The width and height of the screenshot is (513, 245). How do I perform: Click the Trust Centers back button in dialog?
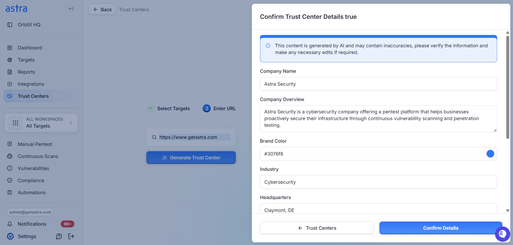317,228
